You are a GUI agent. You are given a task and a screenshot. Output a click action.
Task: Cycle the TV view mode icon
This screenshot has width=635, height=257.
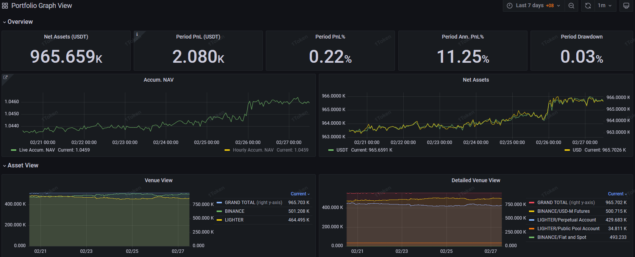626,6
